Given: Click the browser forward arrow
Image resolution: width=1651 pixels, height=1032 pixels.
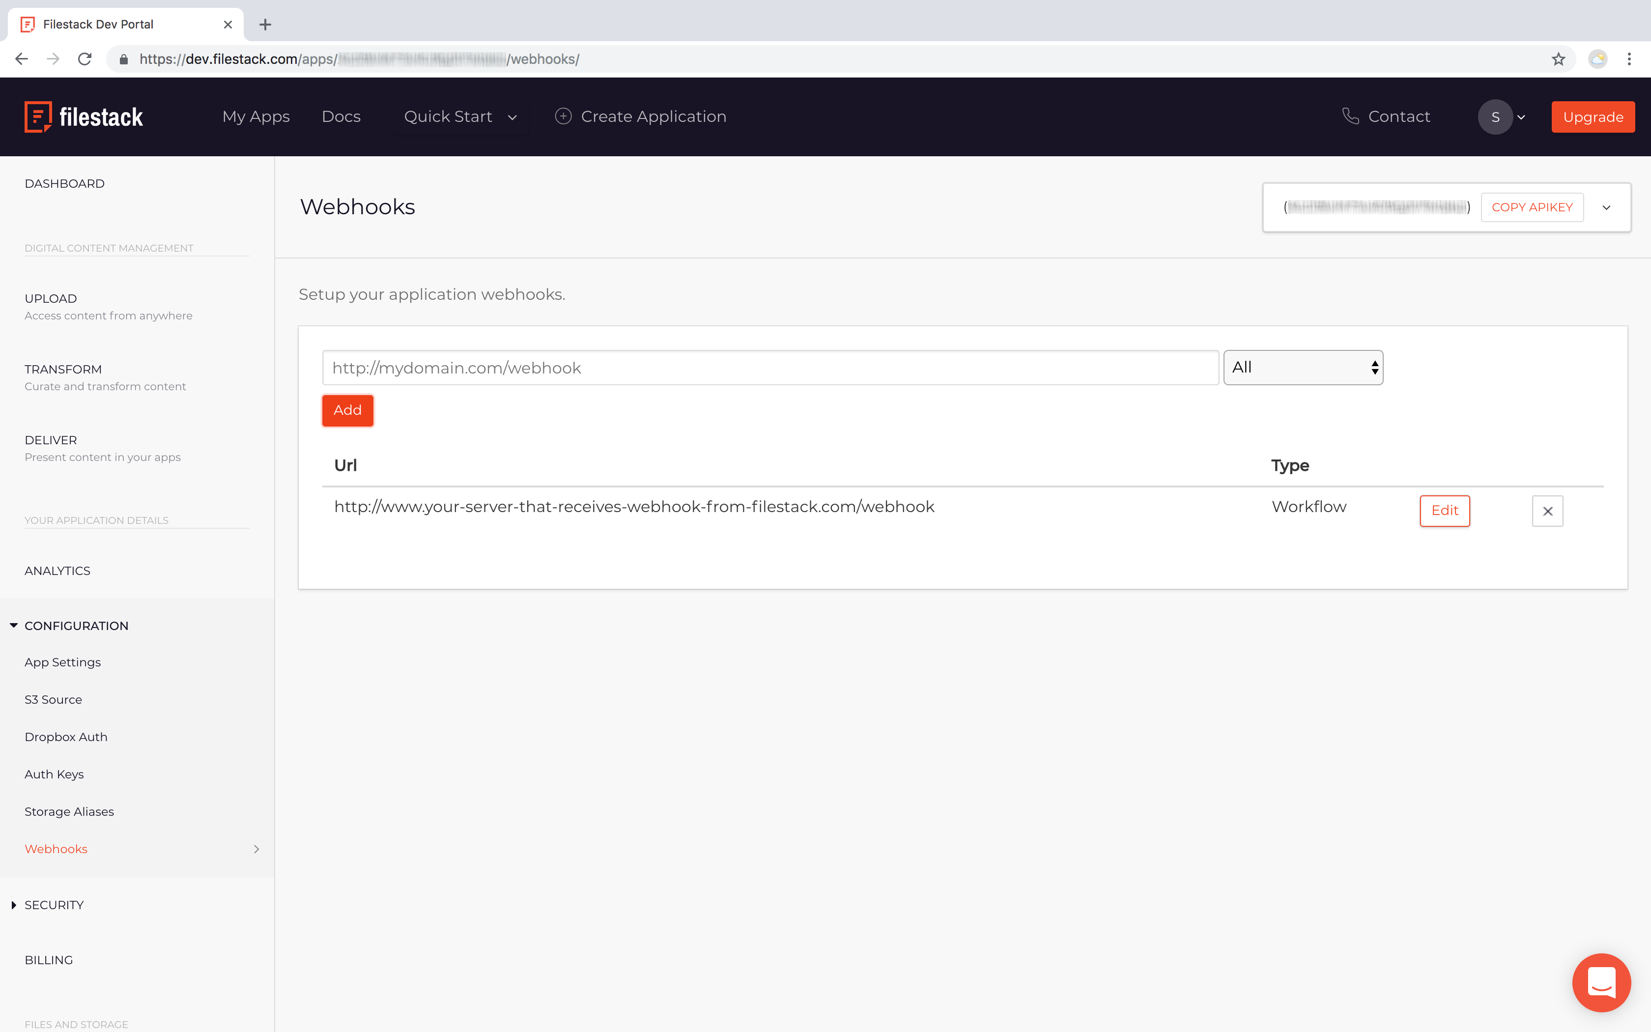Looking at the screenshot, I should (x=53, y=59).
